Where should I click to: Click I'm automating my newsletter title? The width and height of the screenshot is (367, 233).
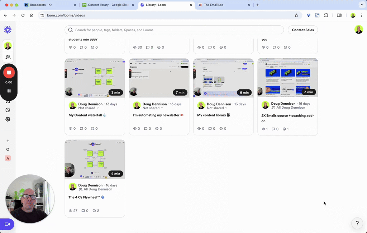point(158,115)
